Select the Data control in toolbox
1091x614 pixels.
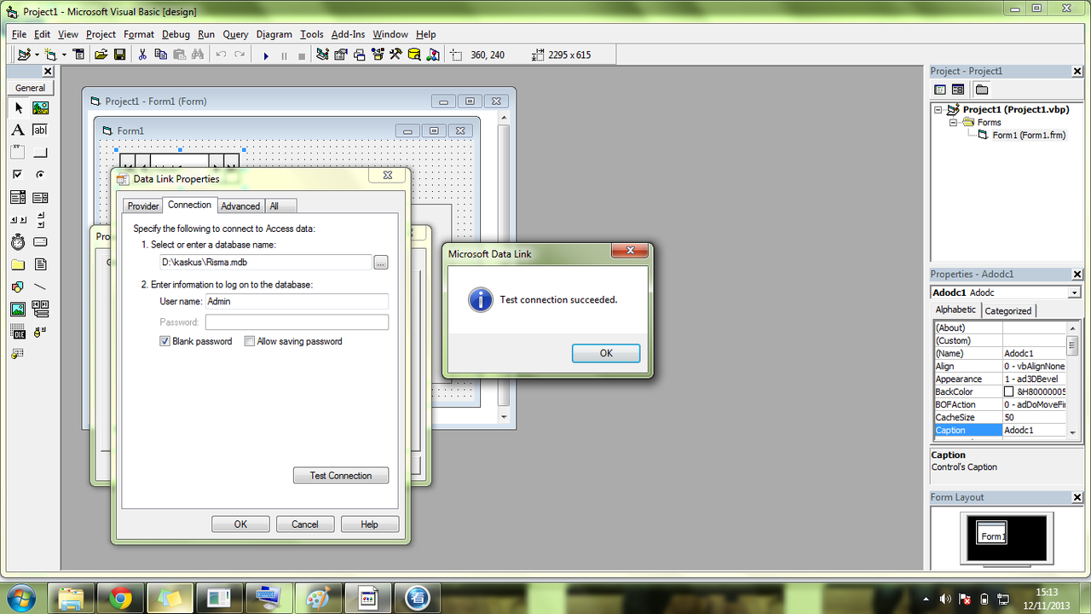(x=40, y=309)
